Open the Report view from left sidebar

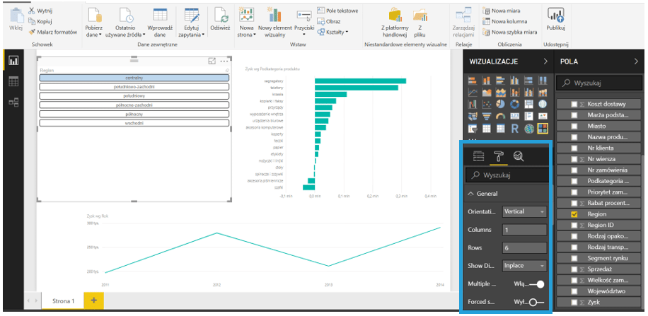pos(13,61)
